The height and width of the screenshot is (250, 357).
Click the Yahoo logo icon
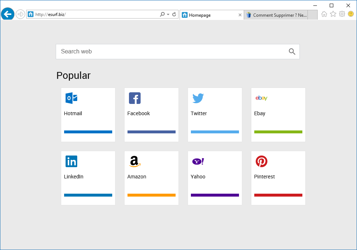pos(198,161)
